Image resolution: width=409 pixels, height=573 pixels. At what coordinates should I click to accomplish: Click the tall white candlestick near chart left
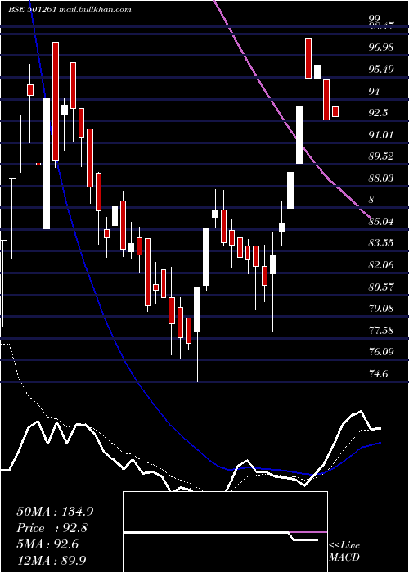point(47,164)
